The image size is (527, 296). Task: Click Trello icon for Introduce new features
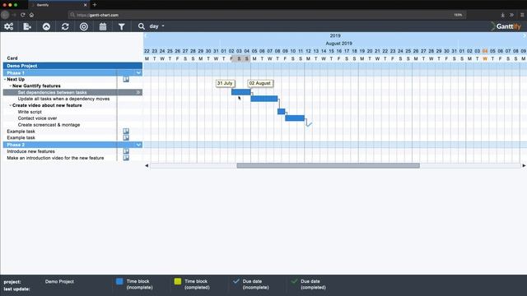[x=126, y=151]
